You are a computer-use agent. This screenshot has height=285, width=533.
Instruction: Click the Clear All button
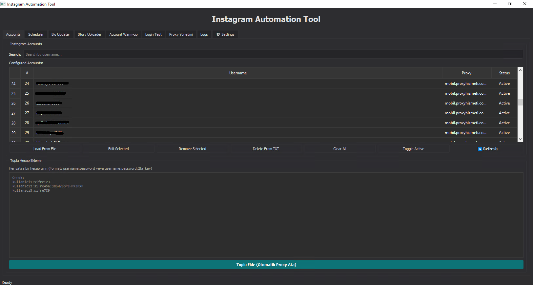(x=340, y=149)
